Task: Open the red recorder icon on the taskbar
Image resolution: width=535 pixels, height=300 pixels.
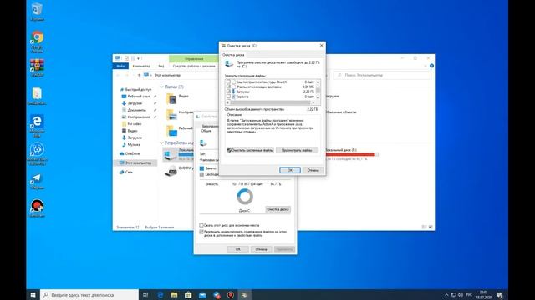Action: pyautogui.click(x=231, y=294)
